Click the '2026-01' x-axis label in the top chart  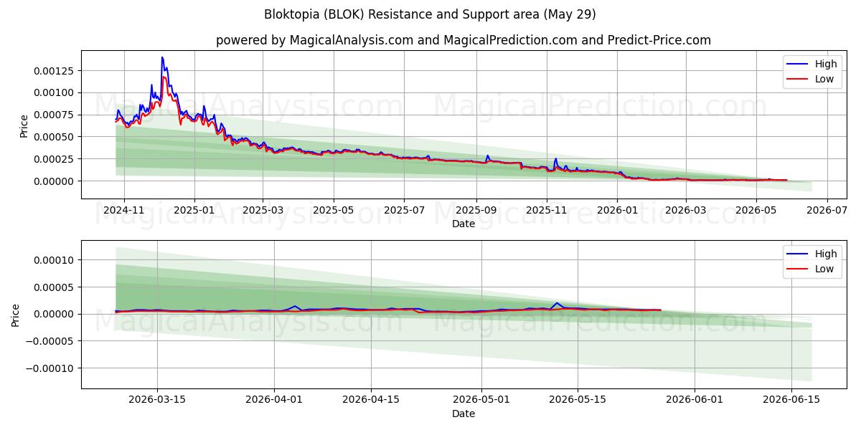click(x=616, y=210)
